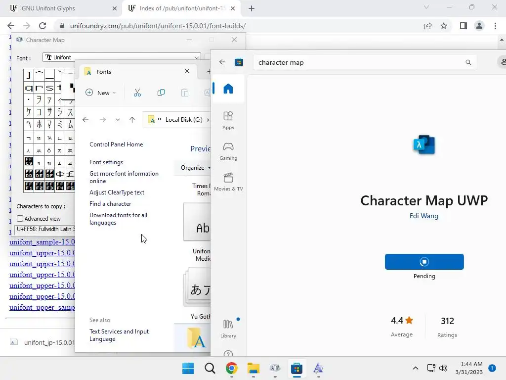Screen dimensions: 506x380
Task: Click the Character Map UWP app icon
Action: coord(423,144)
